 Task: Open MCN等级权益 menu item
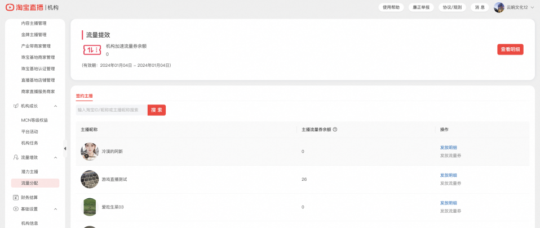click(34, 120)
